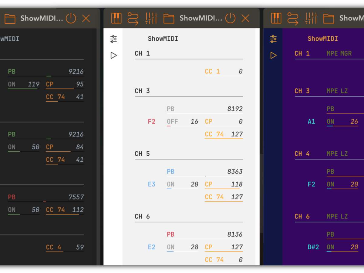Click pitch bend value 8192 in light window
Viewport: 364px width, 273px height.
[x=235, y=109]
